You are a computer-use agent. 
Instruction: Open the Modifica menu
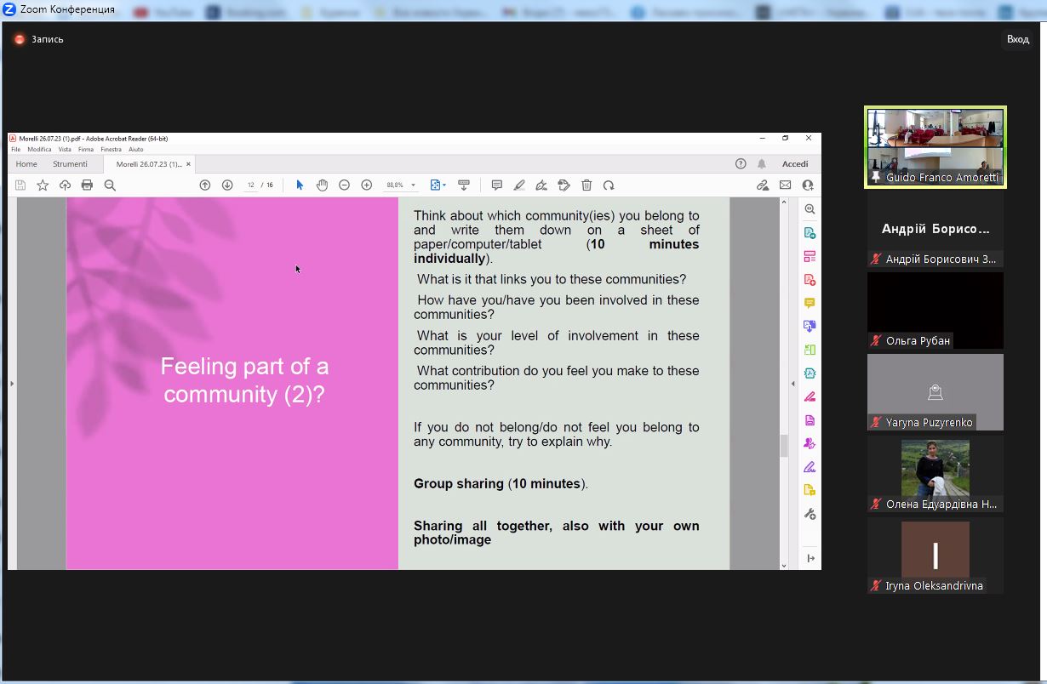39,150
